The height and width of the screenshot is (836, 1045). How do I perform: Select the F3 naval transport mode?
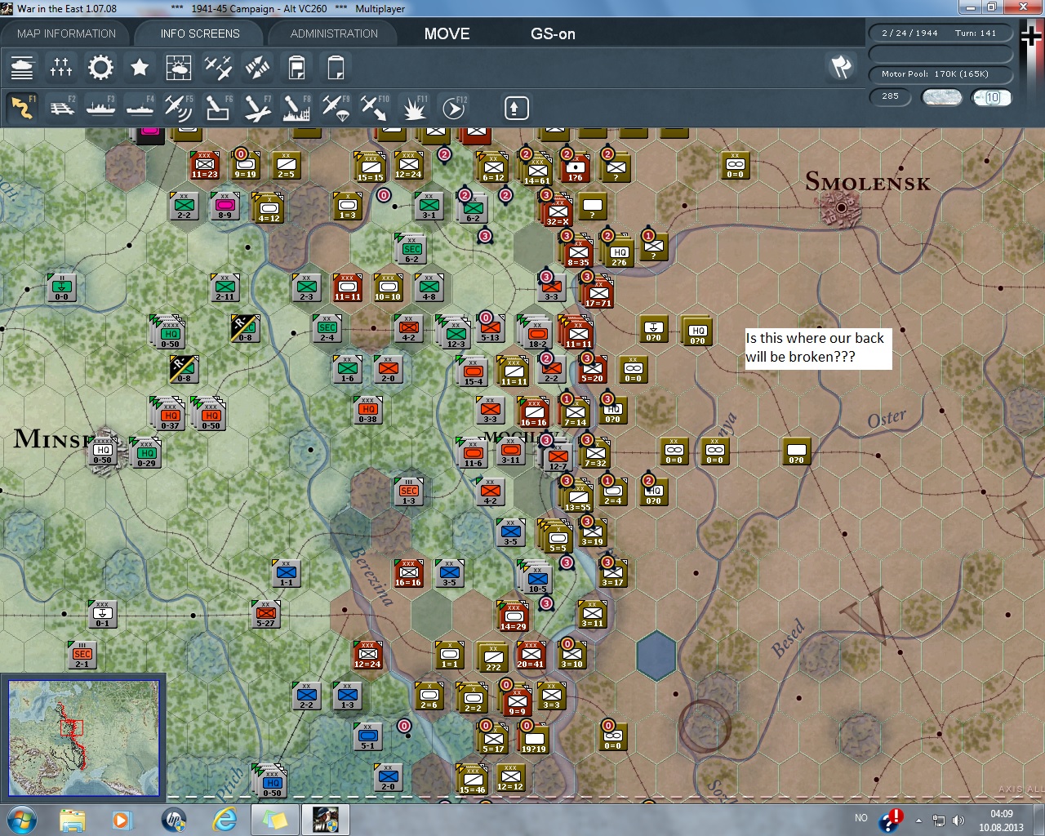click(100, 108)
